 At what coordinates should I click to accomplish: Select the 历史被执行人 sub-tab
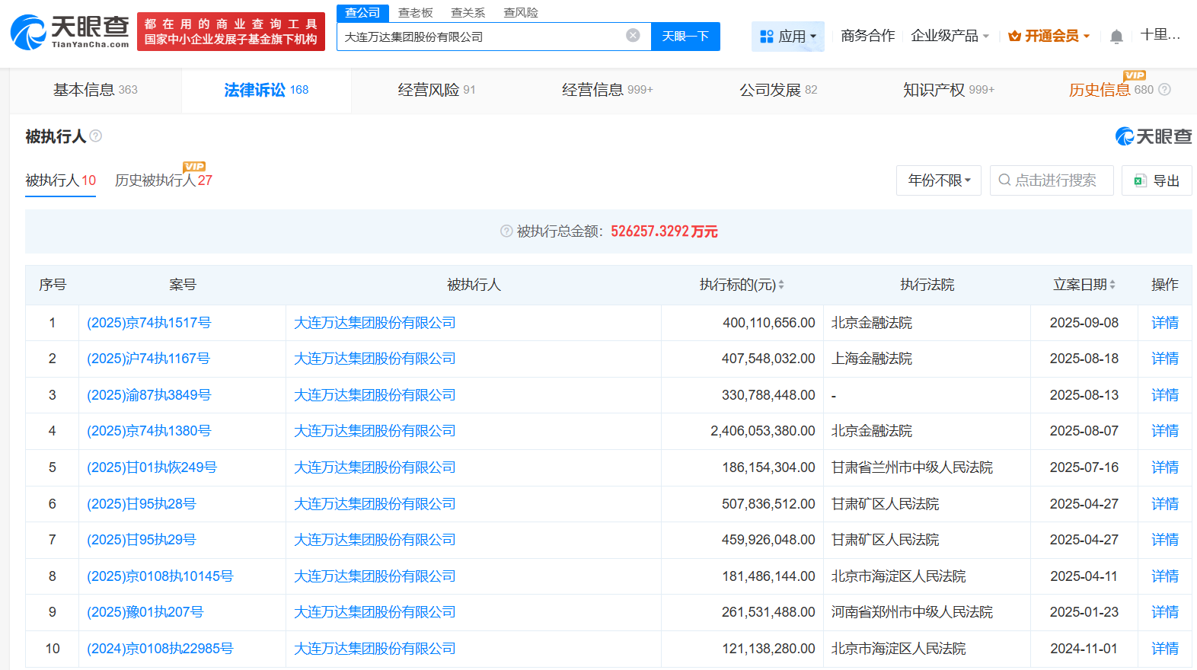[x=163, y=180]
